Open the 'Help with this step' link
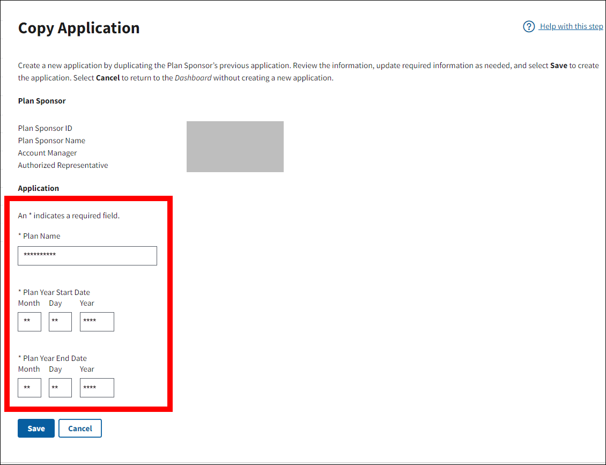The height and width of the screenshot is (465, 606). tap(571, 26)
